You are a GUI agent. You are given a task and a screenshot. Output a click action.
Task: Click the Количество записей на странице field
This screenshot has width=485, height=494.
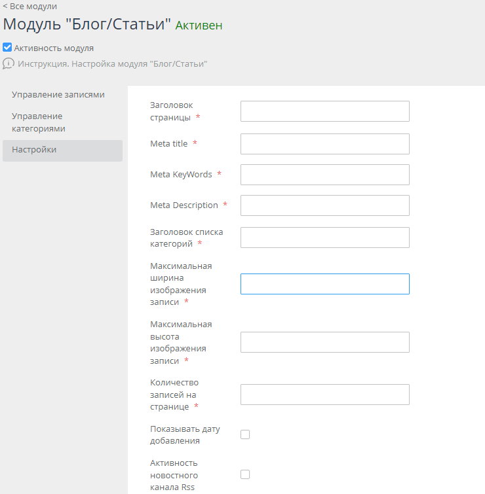pyautogui.click(x=324, y=395)
